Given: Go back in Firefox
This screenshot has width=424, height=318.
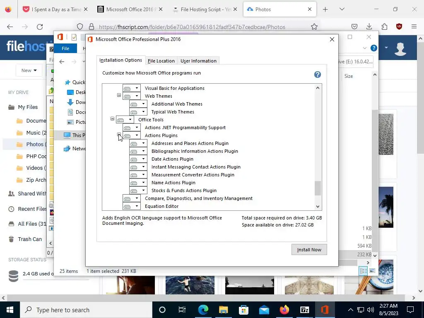Looking at the screenshot, I should 10,27.
